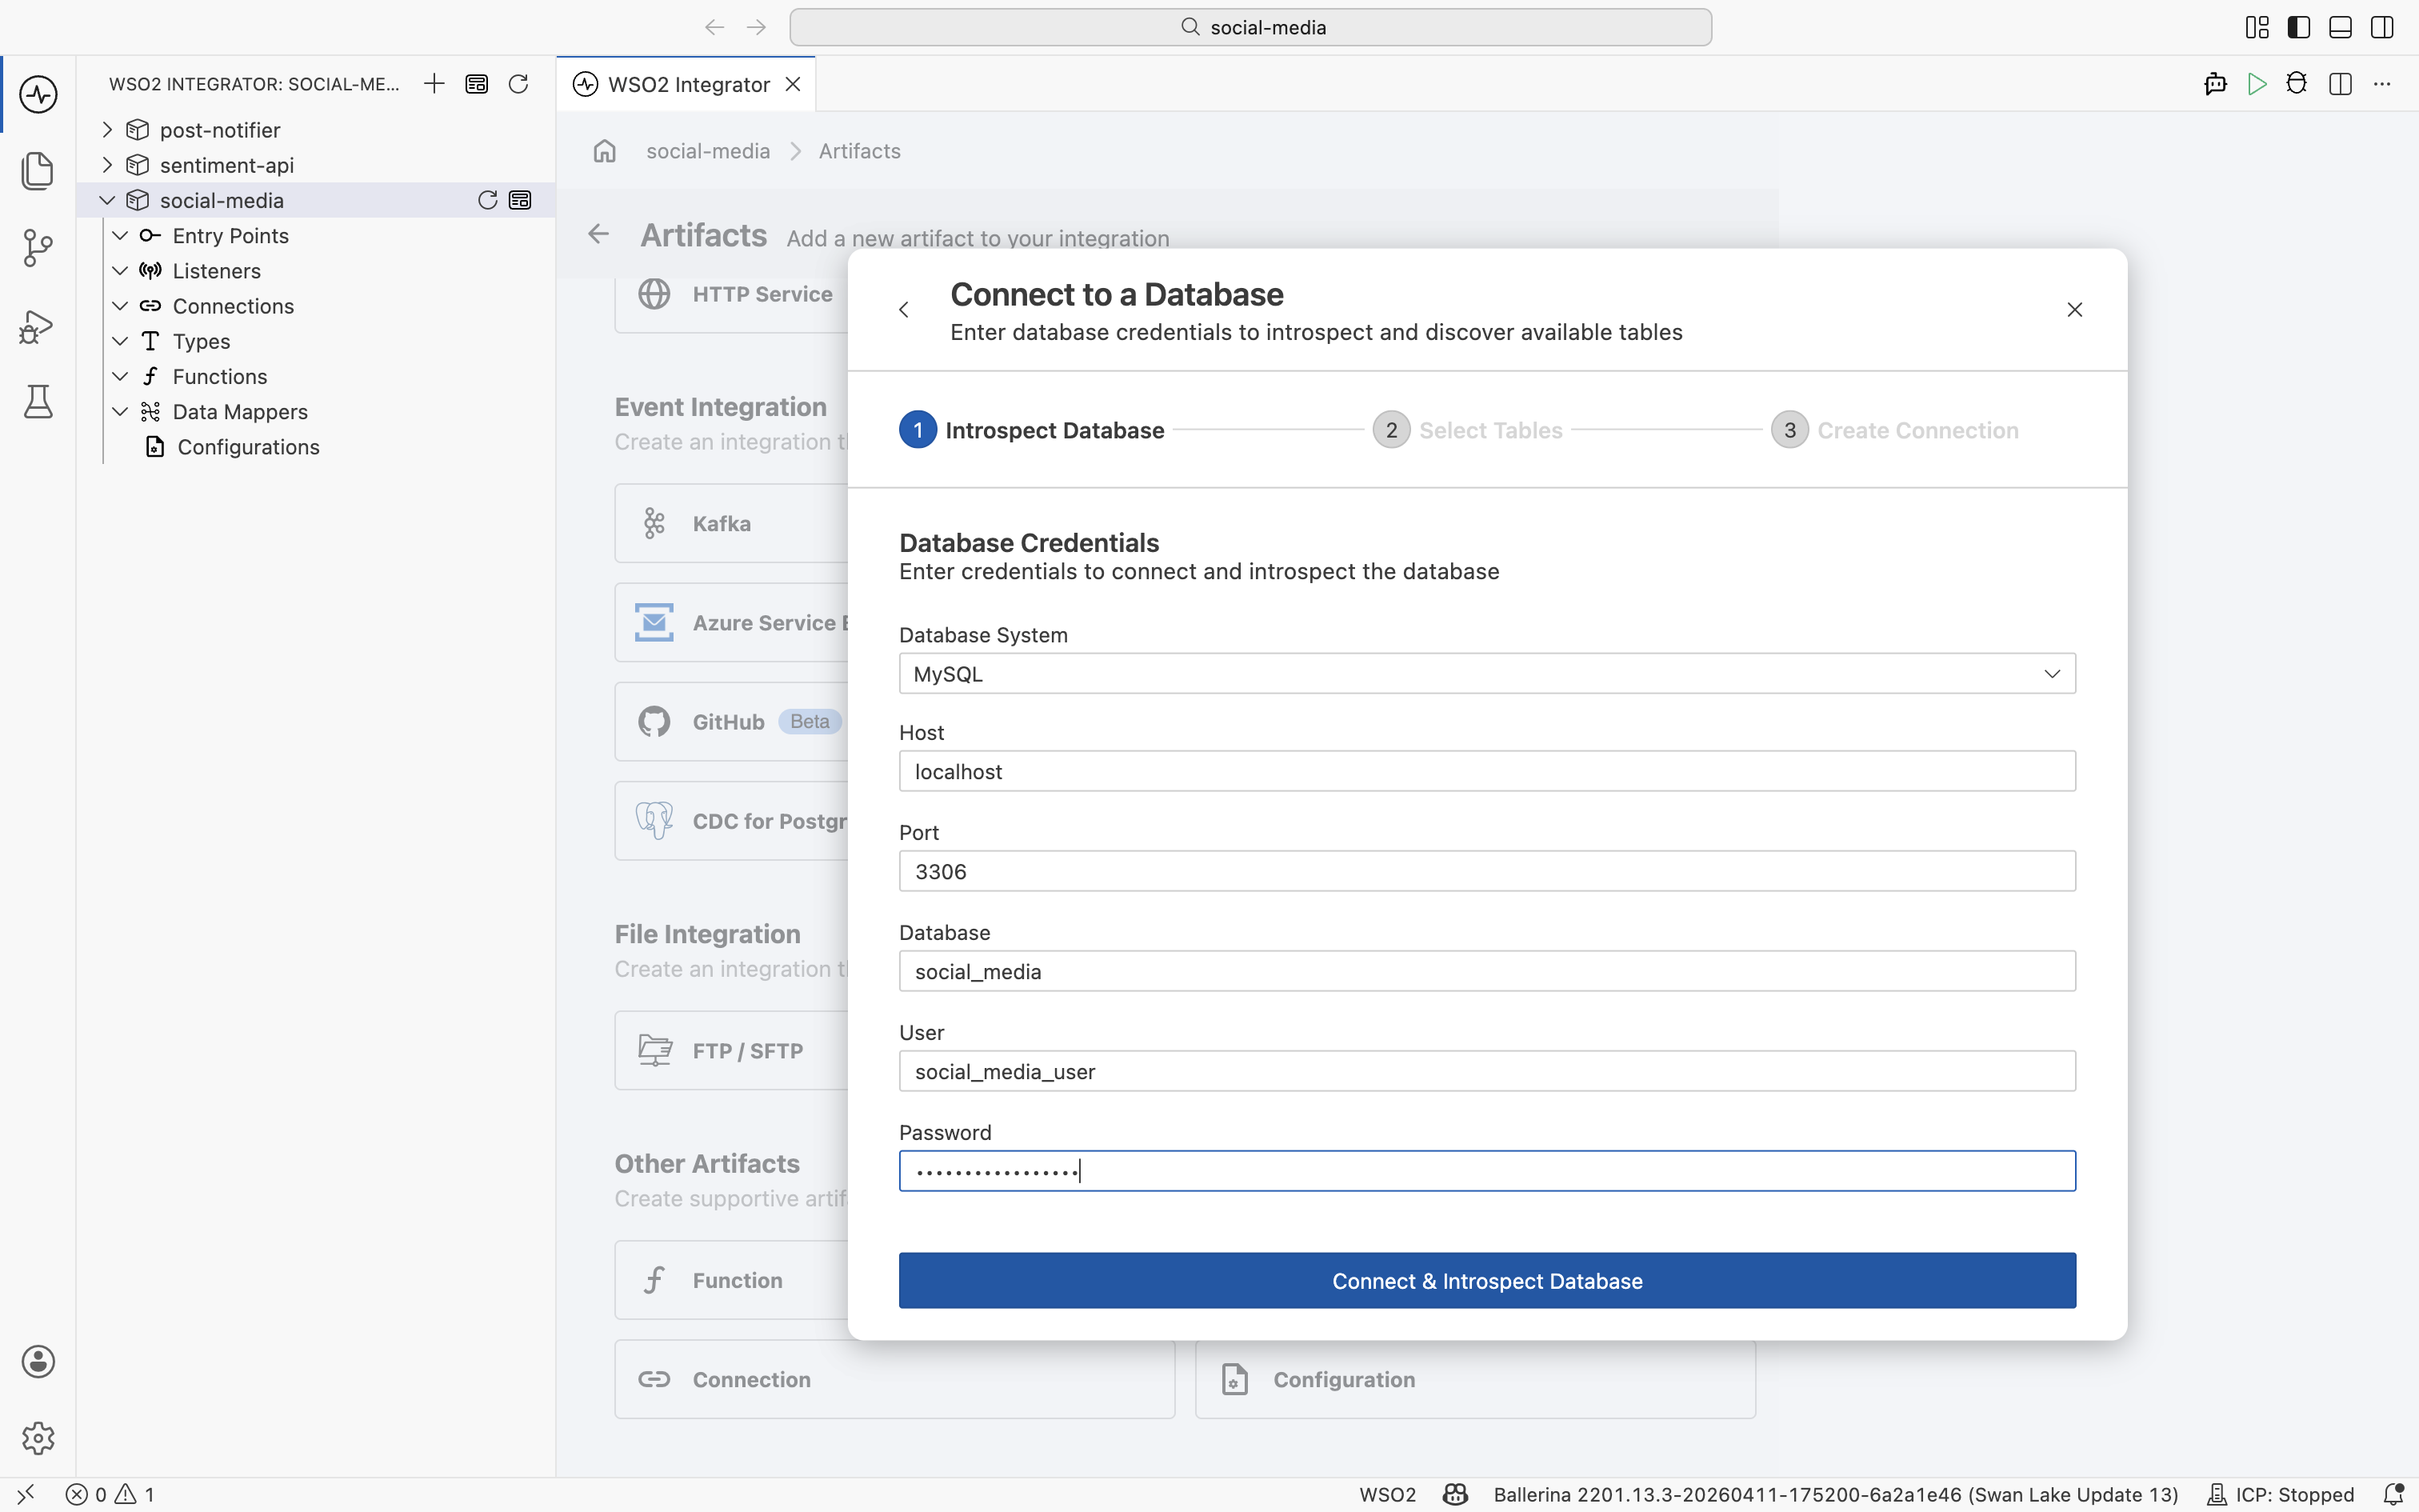Collapse Connections tree node
The width and height of the screenshot is (2419, 1512).
[120, 306]
